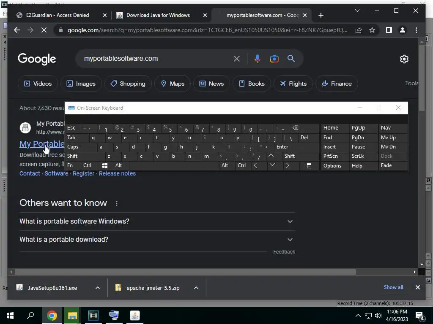433x324 pixels.
Task: Switch to Download Java for Windows tab
Action: point(158,15)
